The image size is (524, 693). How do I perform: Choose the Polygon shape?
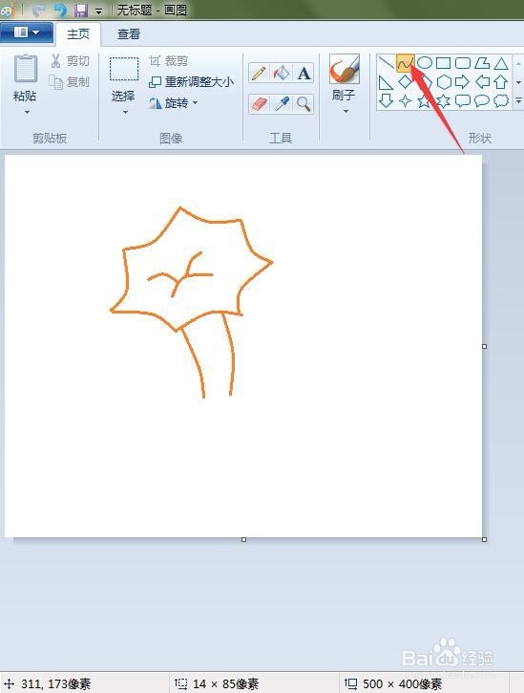click(482, 63)
